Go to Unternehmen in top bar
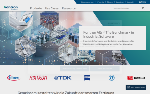Viewport: 150px width, 94px height. (87, 2)
